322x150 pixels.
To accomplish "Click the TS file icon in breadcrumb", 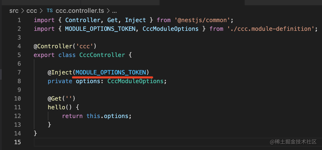I will [50, 11].
